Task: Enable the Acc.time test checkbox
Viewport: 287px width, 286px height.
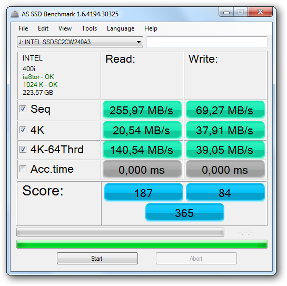Action: pos(23,169)
